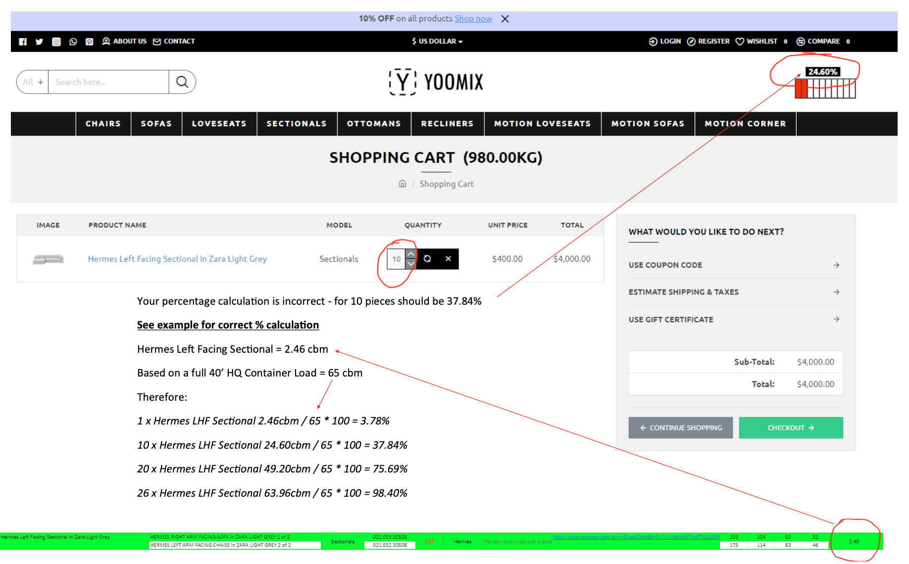Open the Facebook social icon
The width and height of the screenshot is (909, 564).
point(23,42)
